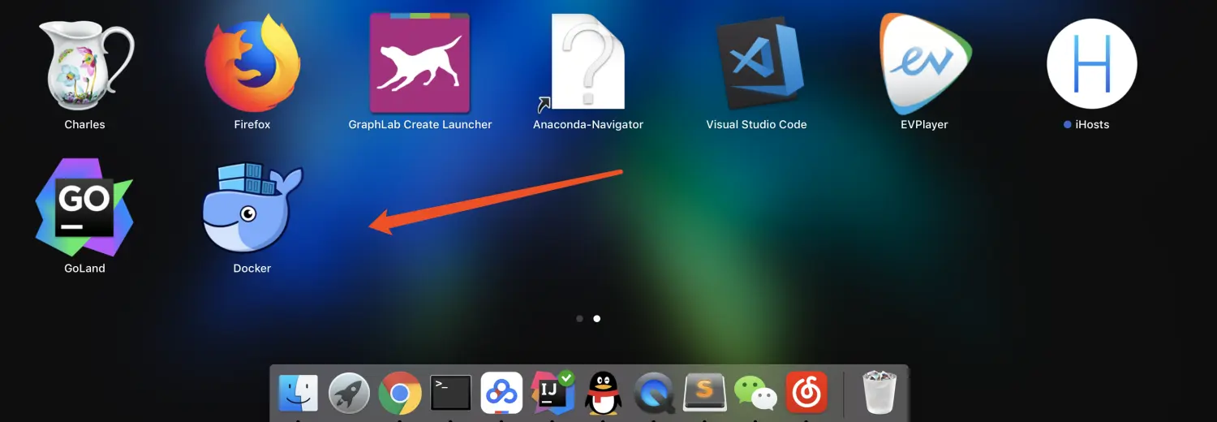Open the EVPlayer app icon
The image size is (1217, 422).
(924, 64)
